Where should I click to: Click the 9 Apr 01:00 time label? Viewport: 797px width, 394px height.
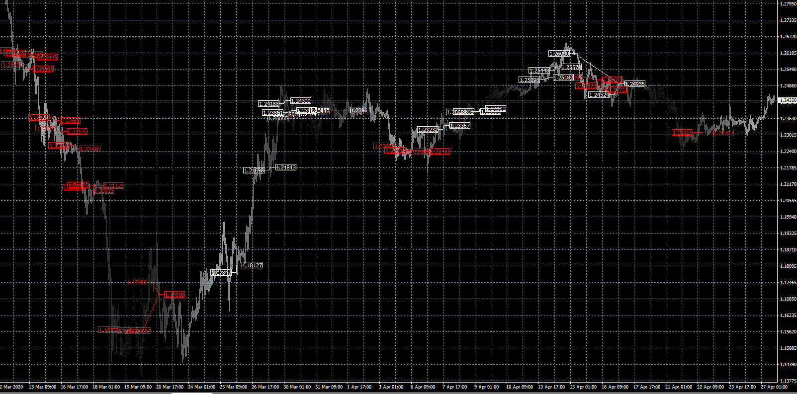tap(486, 387)
